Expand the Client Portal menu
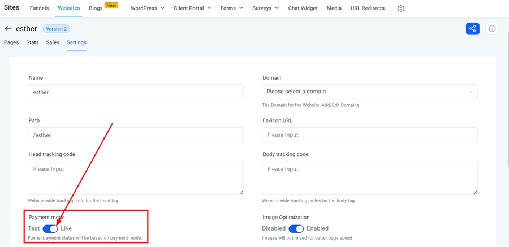The width and height of the screenshot is (509, 247). pos(192,8)
